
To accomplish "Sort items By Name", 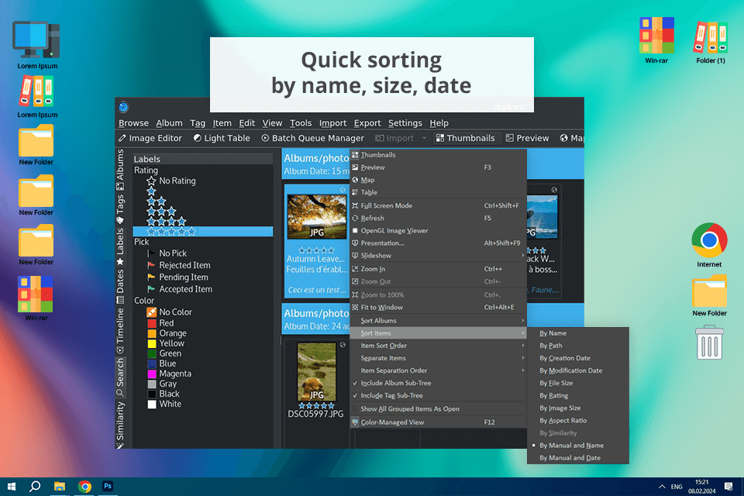I will click(x=578, y=333).
